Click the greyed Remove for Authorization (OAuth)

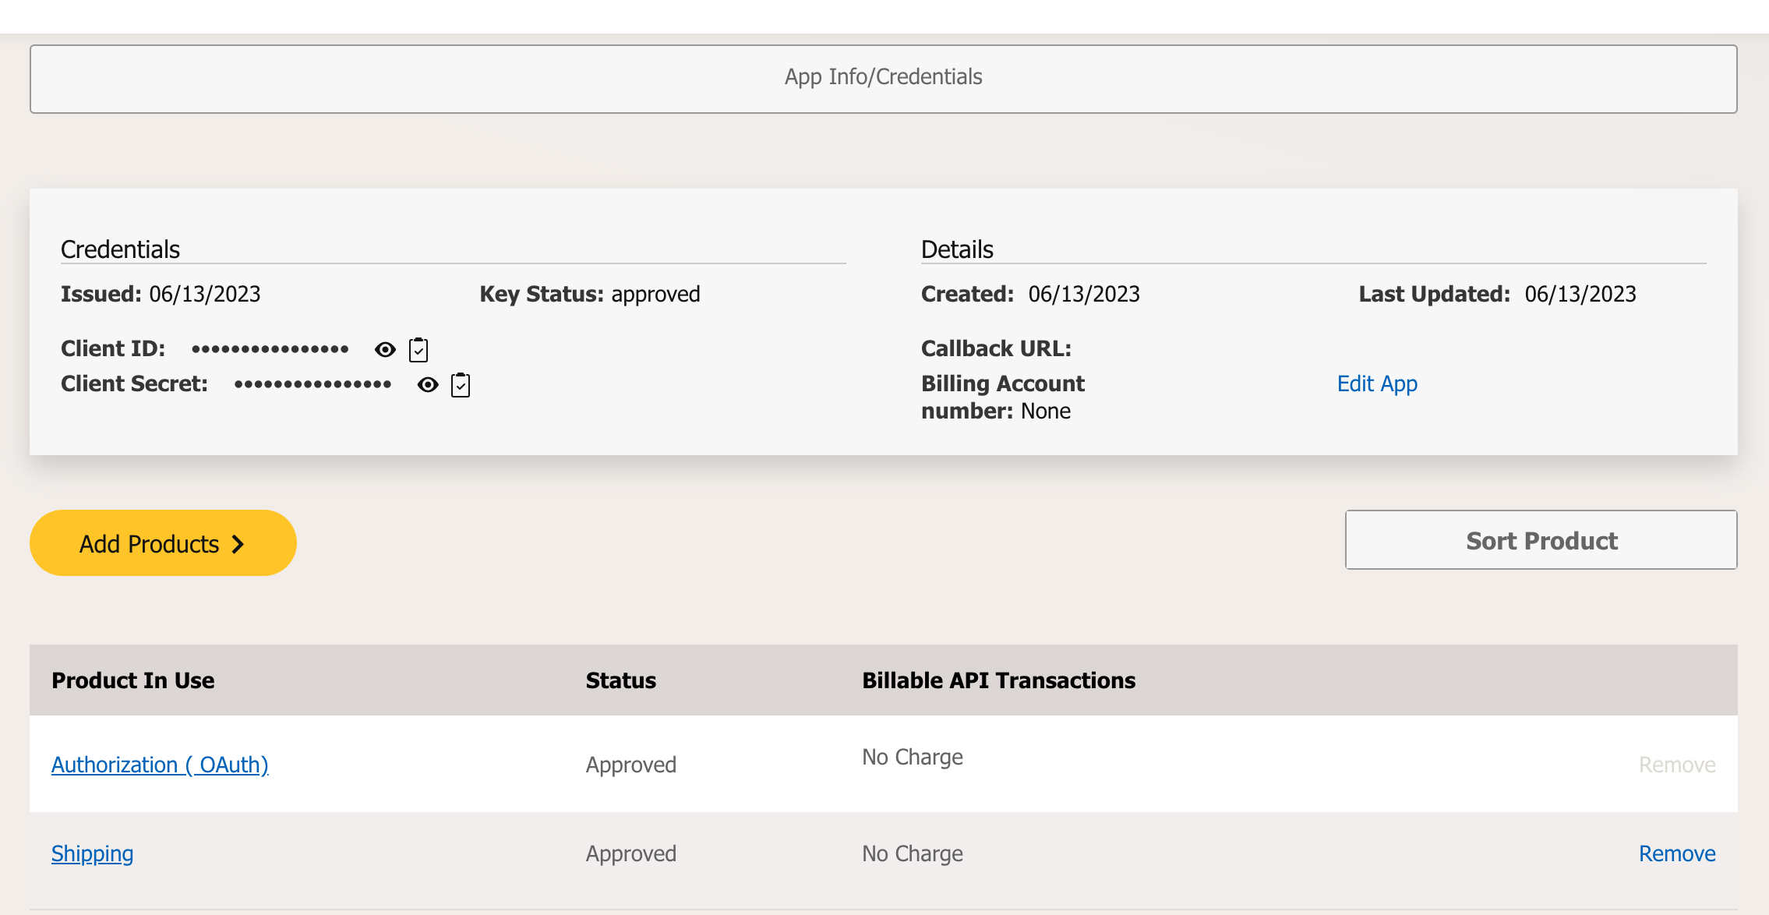click(1677, 765)
